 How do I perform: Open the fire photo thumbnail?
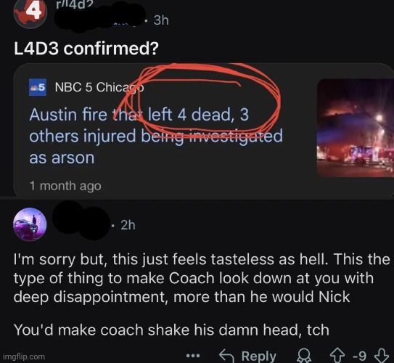pos(356,129)
